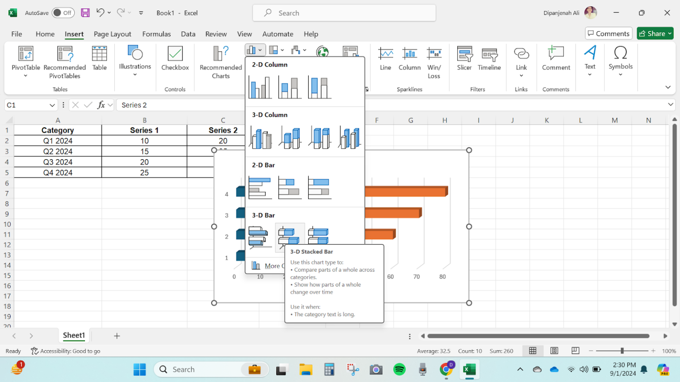Switch to Page Break Preview view
This screenshot has height=382, width=680.
click(575, 351)
